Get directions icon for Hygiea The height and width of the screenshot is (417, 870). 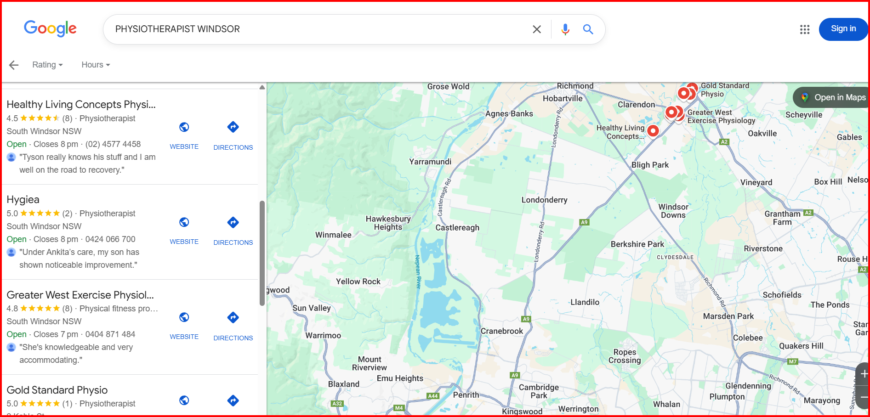coord(233,222)
